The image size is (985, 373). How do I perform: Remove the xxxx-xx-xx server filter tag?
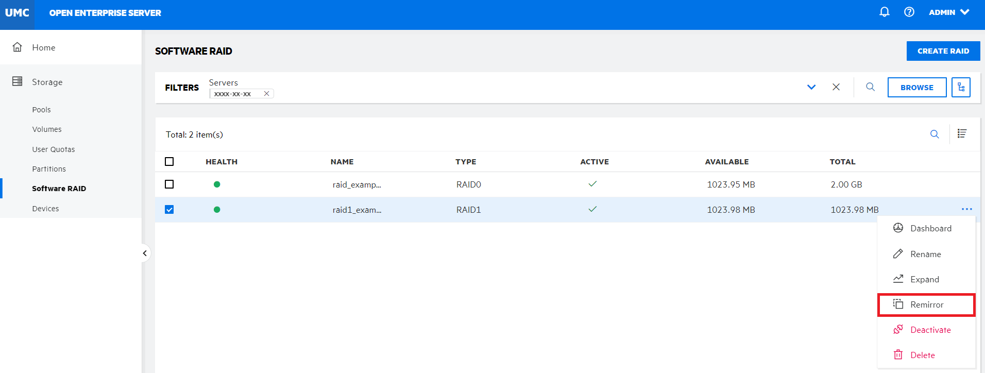(x=266, y=94)
